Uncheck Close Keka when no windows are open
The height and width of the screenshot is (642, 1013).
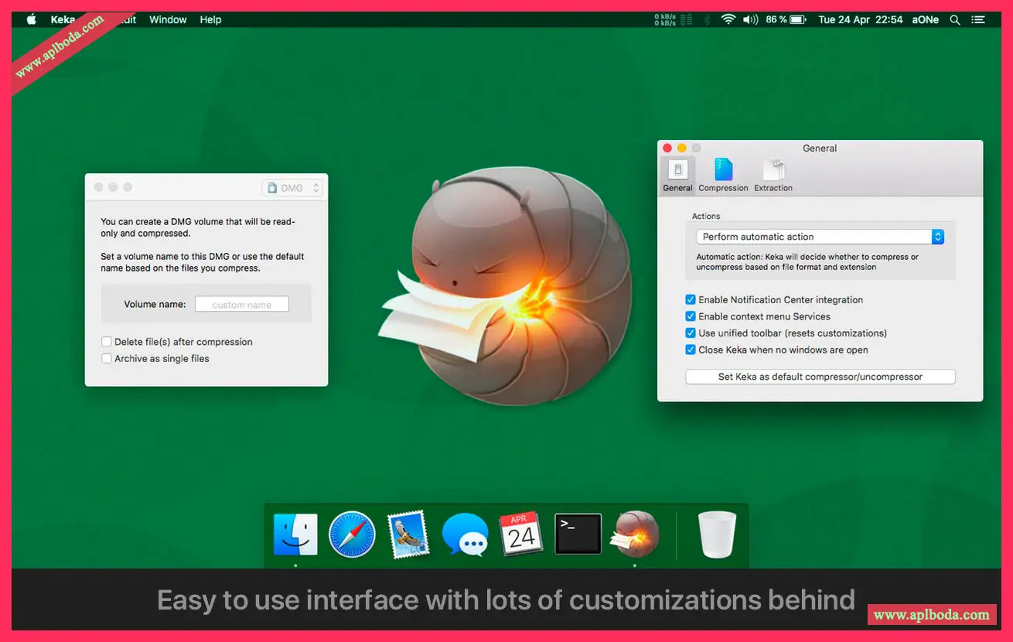691,350
